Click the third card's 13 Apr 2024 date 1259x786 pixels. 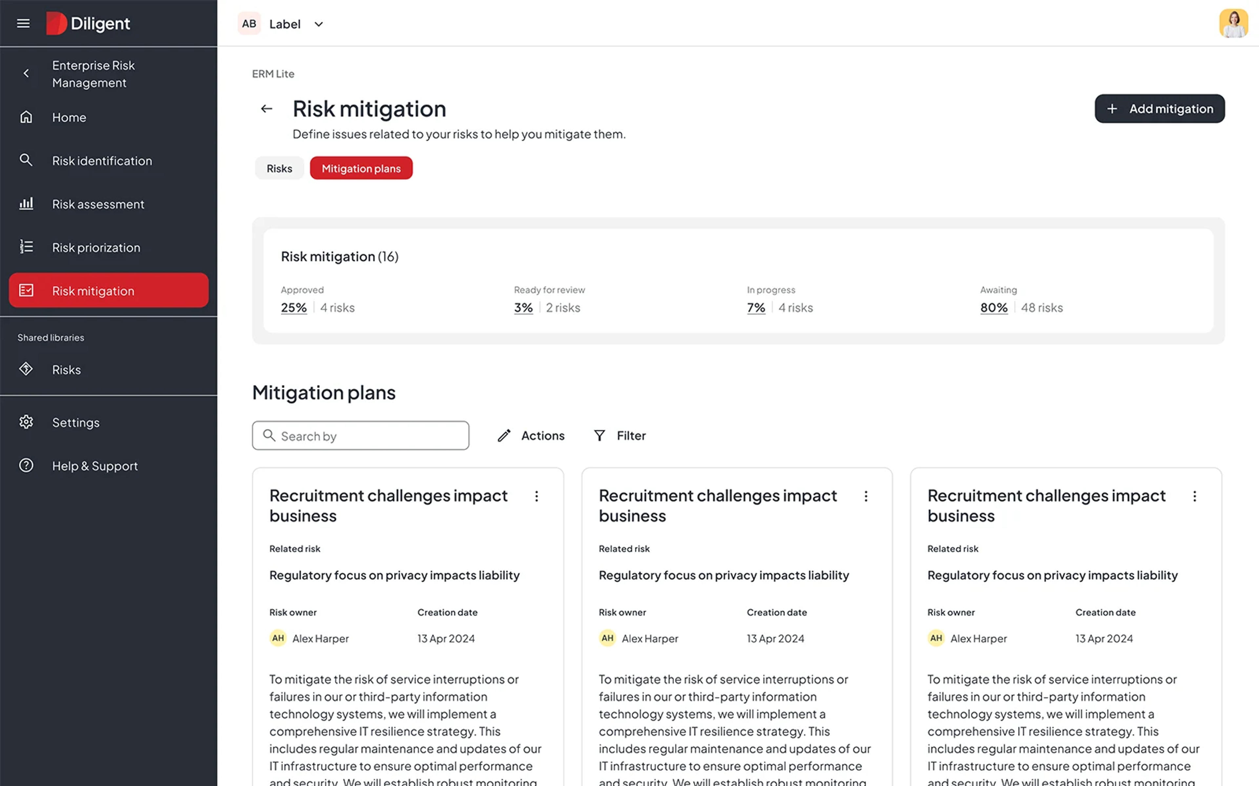[x=1104, y=638]
